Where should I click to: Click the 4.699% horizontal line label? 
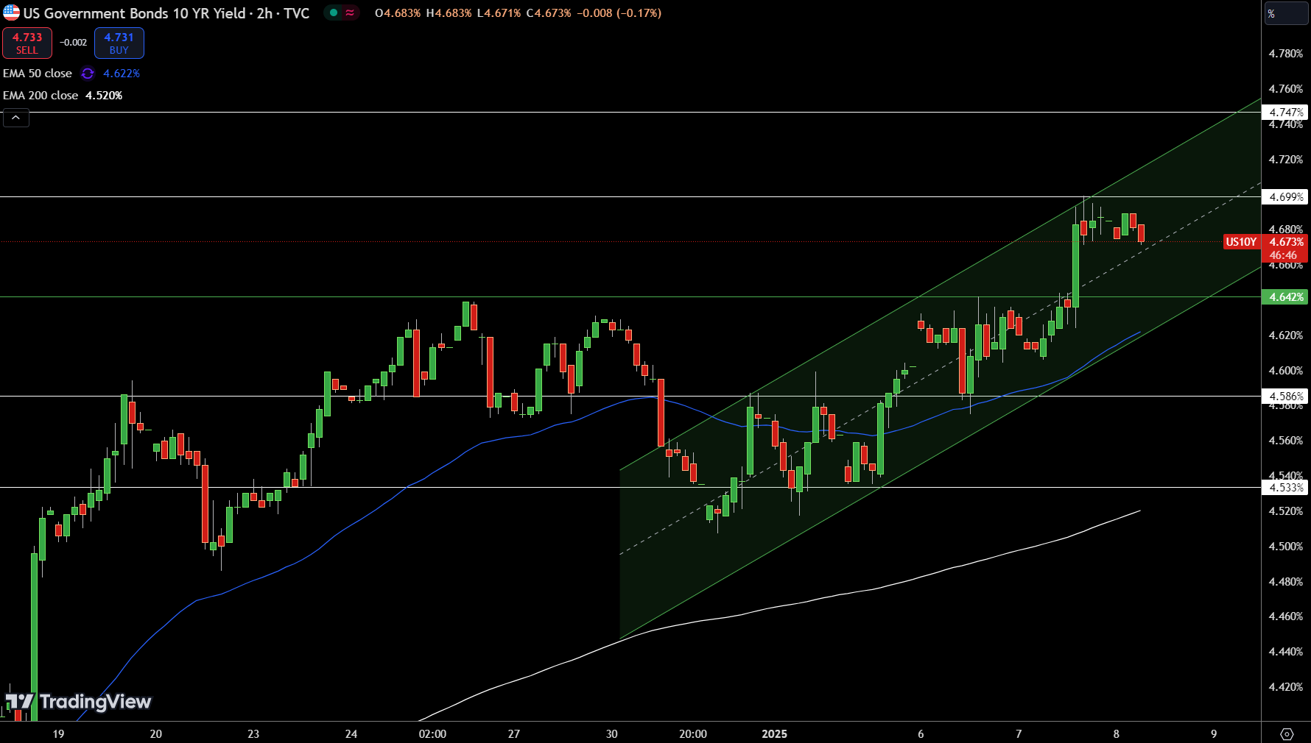[x=1285, y=197]
